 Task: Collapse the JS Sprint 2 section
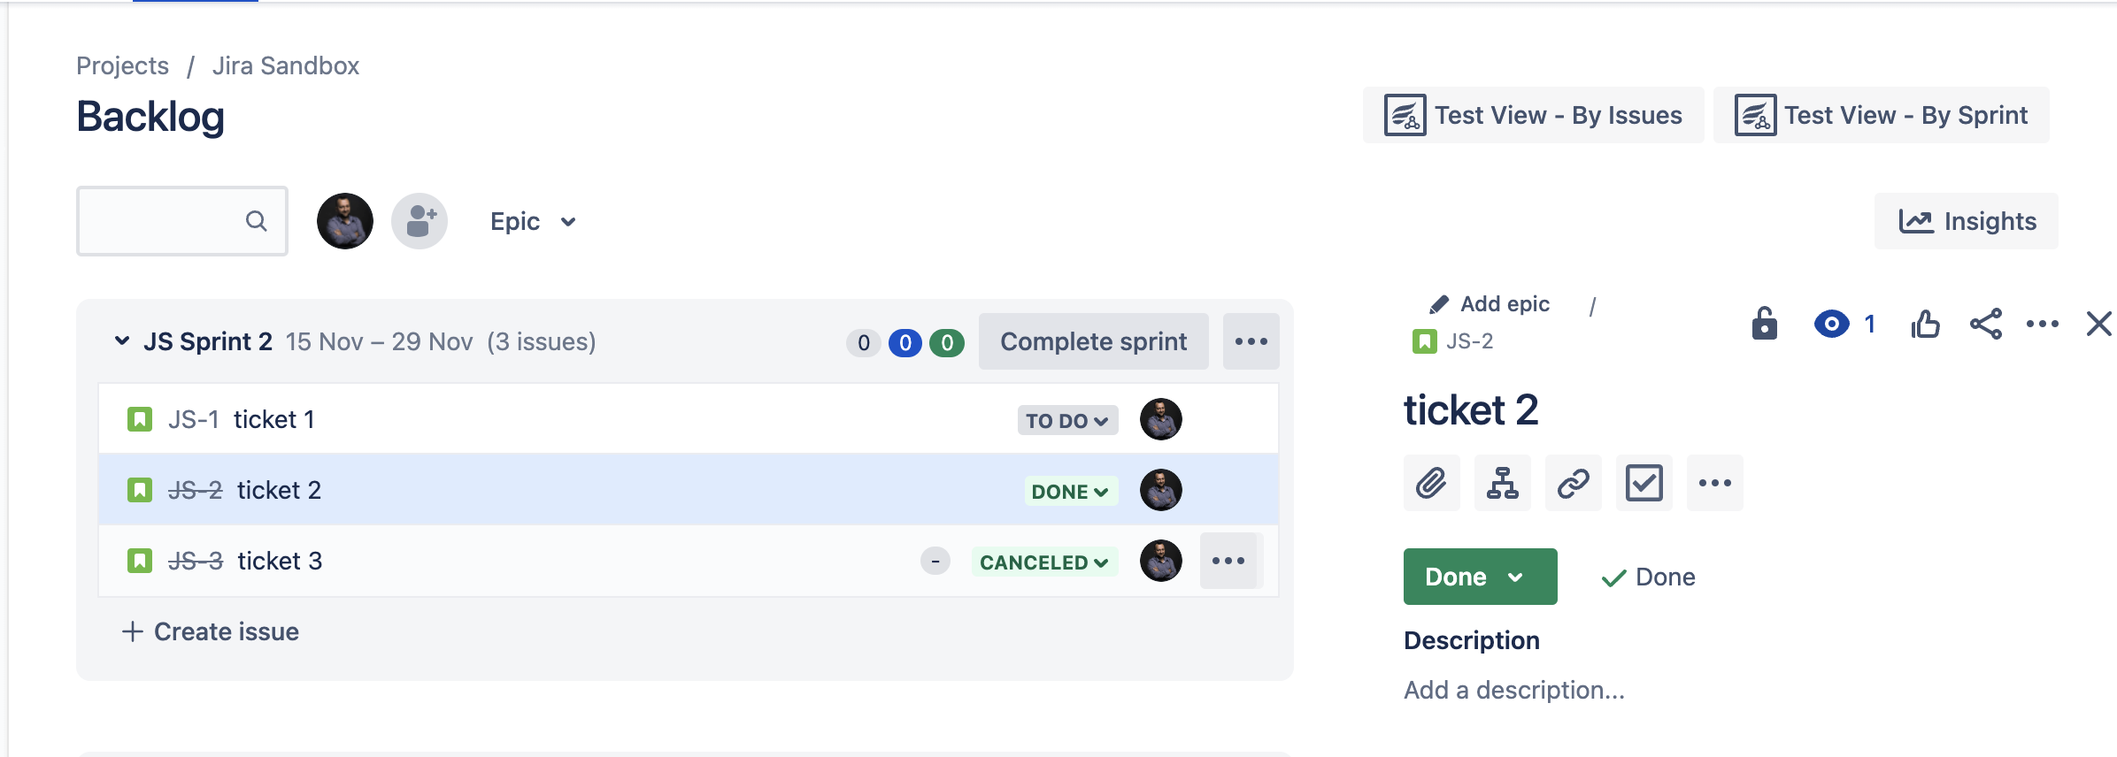(122, 341)
